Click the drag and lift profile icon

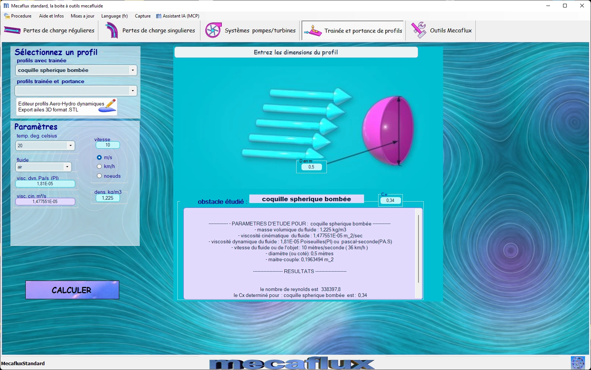pos(313,31)
